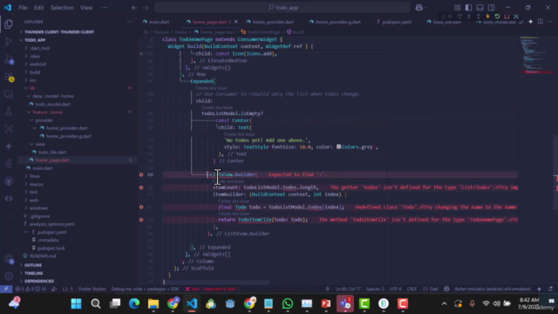
Task: Toggle breakpoint on line 60
Action: 141,174
